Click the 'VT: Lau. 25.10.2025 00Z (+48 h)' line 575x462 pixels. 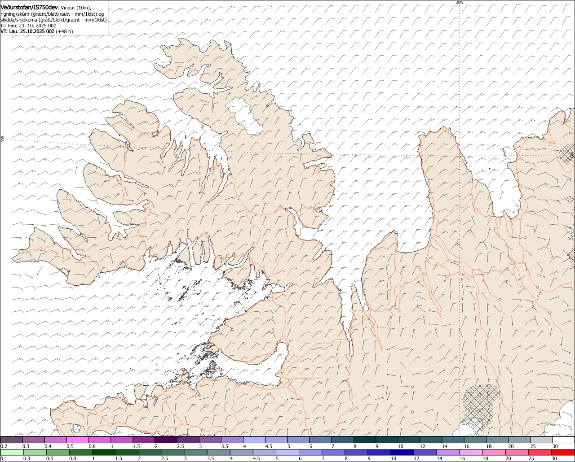[37, 31]
